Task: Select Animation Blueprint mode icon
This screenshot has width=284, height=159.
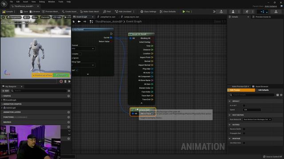Action: click(x=262, y=12)
